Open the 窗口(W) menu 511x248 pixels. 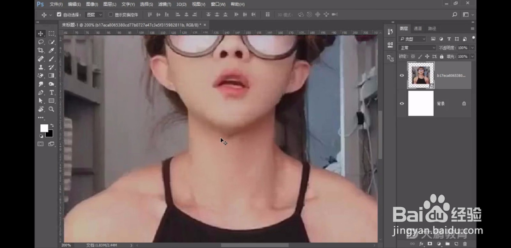[x=218, y=4]
